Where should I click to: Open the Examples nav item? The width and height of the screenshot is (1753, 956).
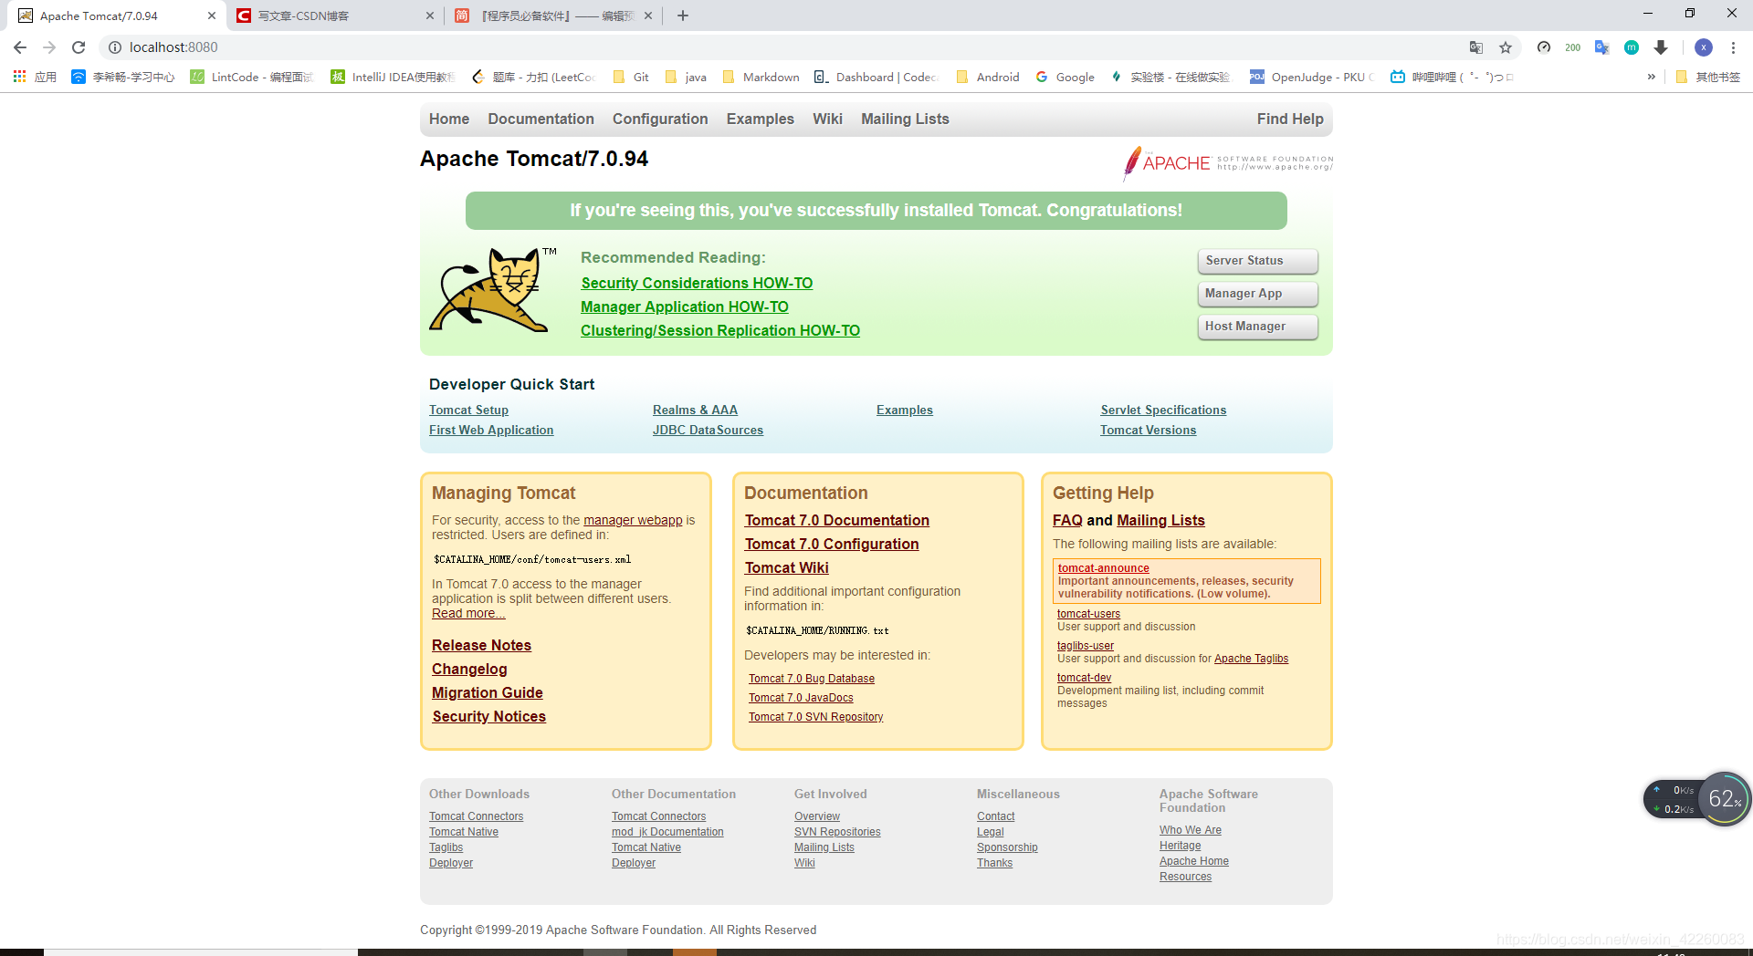click(x=761, y=119)
